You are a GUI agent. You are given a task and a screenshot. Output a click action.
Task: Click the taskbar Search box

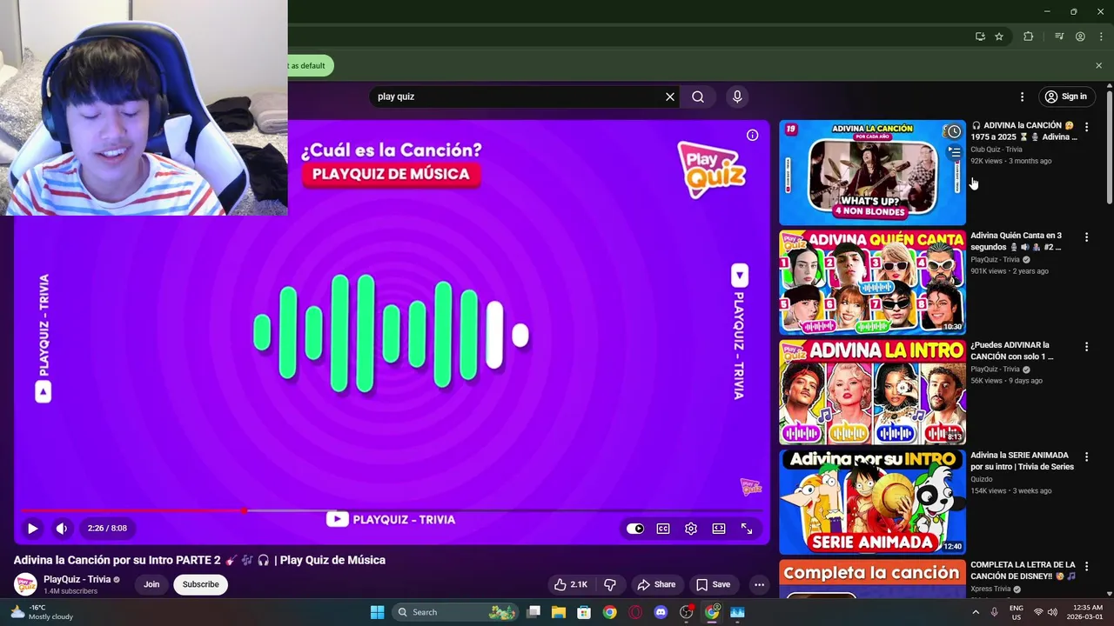[454, 612]
